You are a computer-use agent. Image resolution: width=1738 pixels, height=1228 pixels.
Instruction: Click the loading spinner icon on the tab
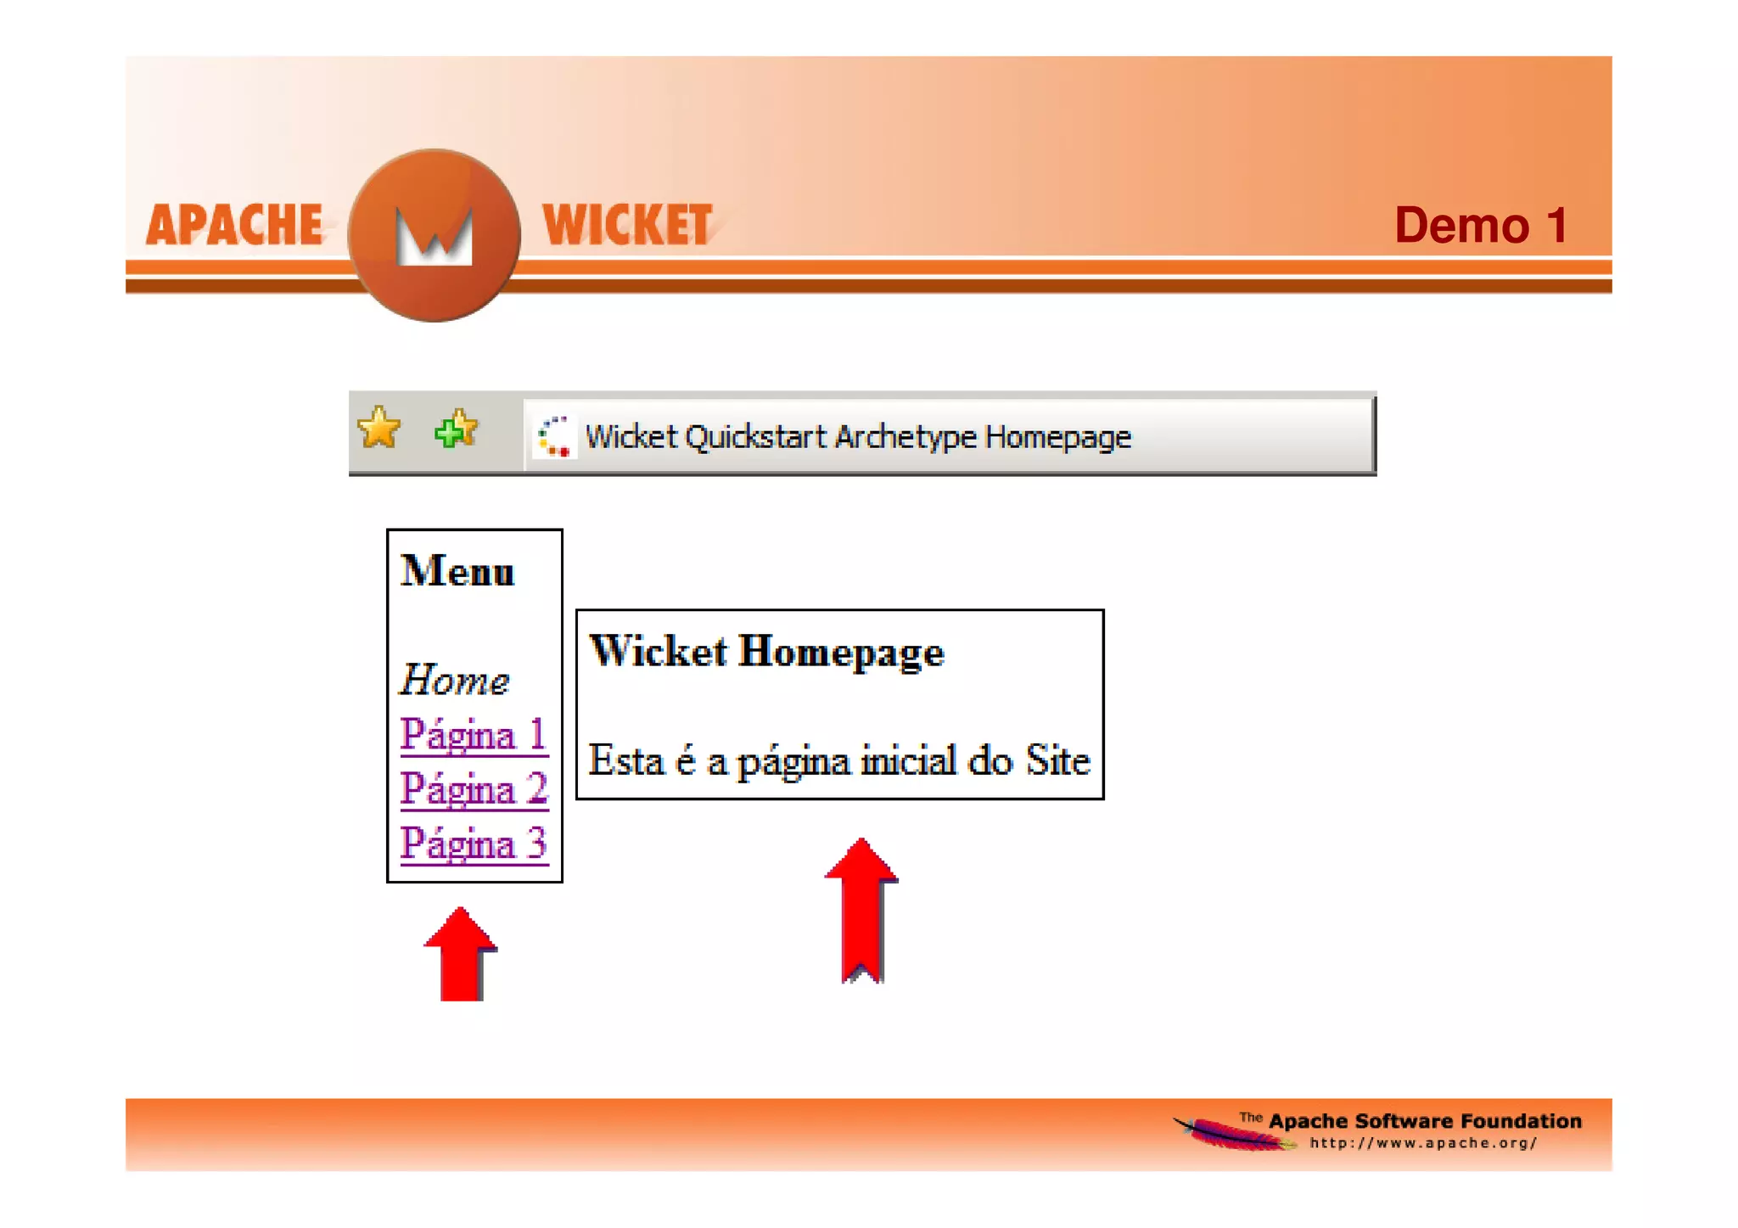click(554, 436)
